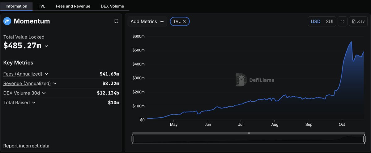Click the $12.134b volume value
Image resolution: width=371 pixels, height=153 pixels.
[x=108, y=93]
